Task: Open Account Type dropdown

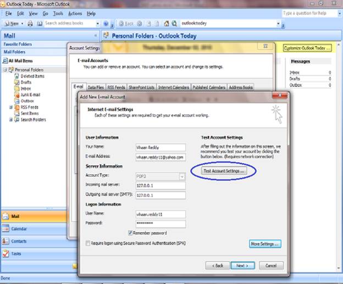Action: 182,176
